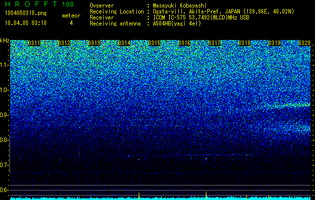The height and width of the screenshot is (200, 315).
Task: Click the 0314 time label
Action: coord(124,43)
